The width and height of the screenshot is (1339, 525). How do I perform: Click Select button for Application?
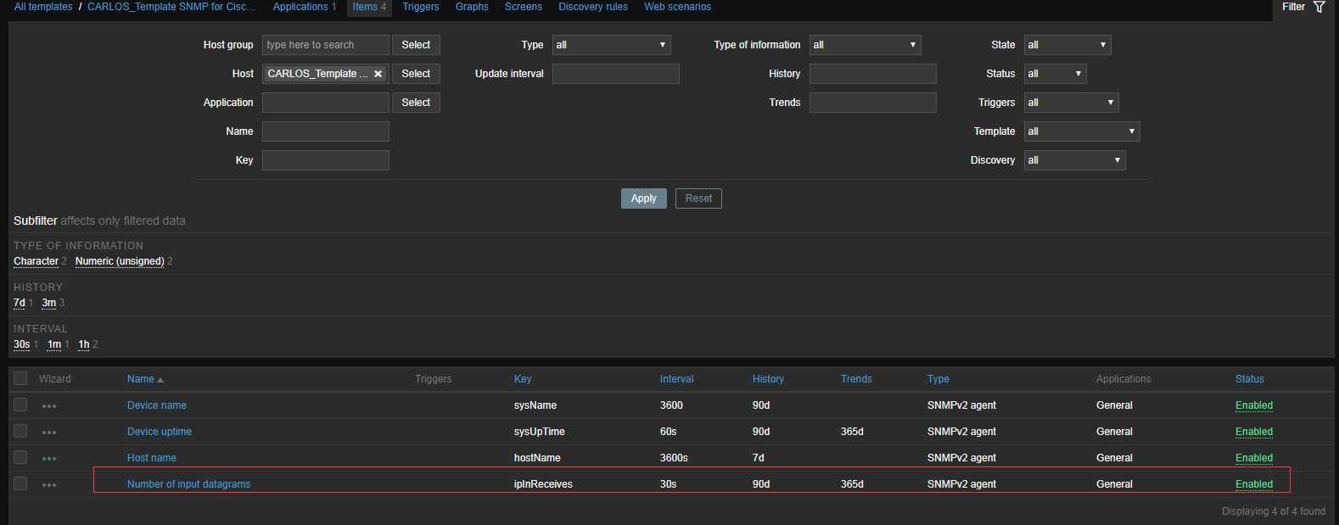point(416,103)
